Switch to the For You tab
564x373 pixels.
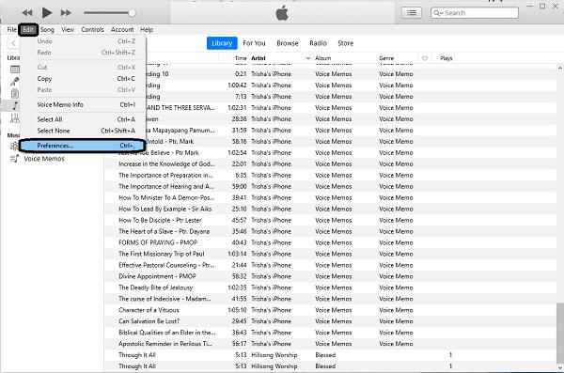254,43
